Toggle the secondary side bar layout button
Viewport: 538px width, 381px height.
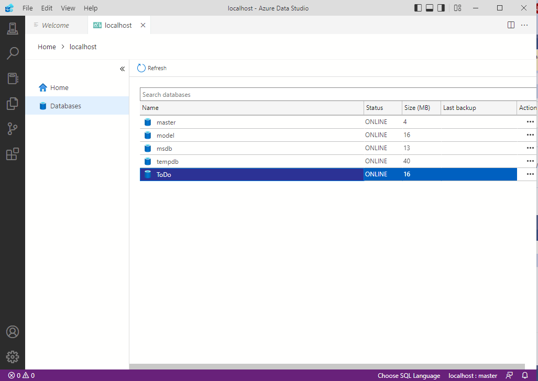coord(441,8)
